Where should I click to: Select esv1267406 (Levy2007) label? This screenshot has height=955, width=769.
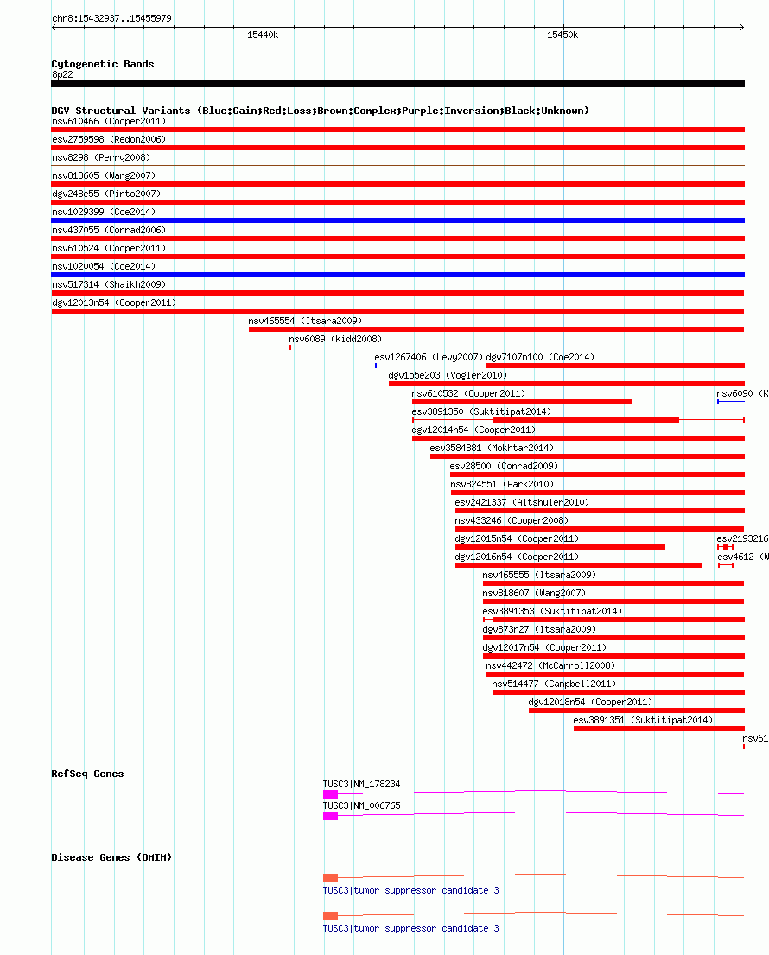(x=429, y=358)
